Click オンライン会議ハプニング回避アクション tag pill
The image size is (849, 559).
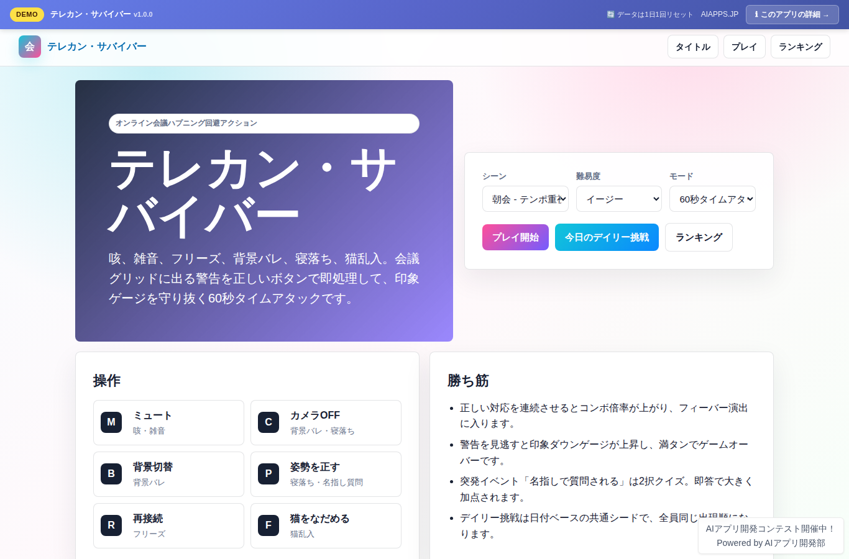click(264, 123)
